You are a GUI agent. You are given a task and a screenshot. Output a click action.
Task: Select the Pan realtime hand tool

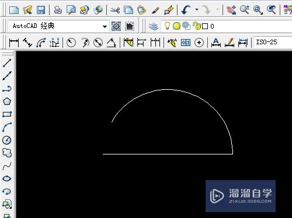(x=231, y=10)
